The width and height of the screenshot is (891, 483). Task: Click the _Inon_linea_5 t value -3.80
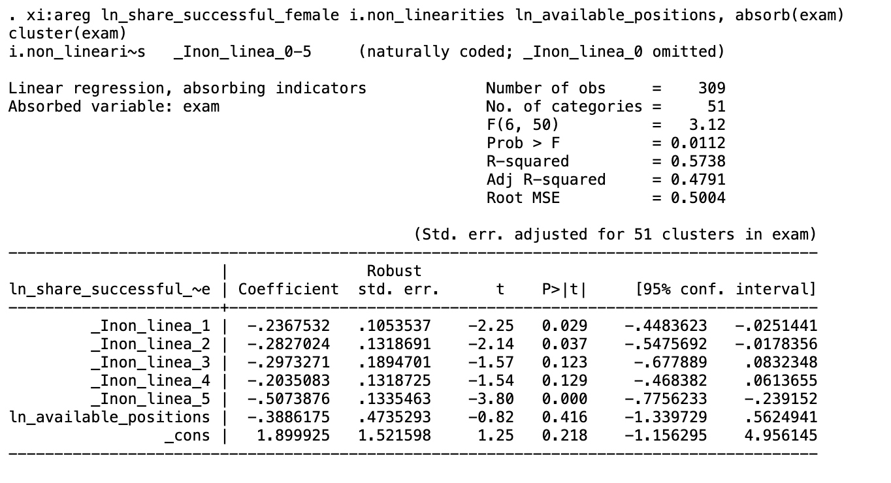point(491,399)
